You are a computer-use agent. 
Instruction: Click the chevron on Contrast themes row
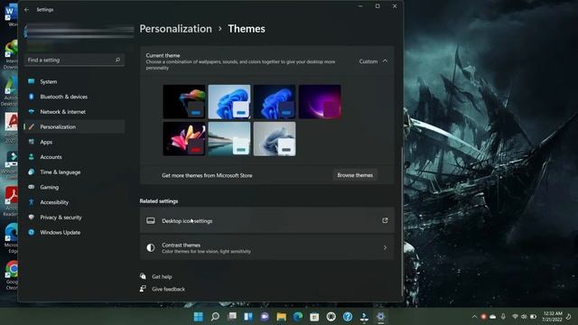pyautogui.click(x=386, y=247)
